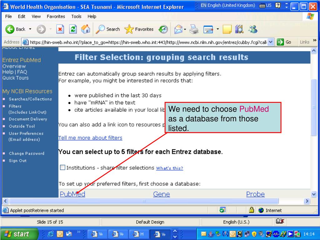The width and height of the screenshot is (320, 240).
Task: Open the Windows start button
Action: tap(19, 234)
